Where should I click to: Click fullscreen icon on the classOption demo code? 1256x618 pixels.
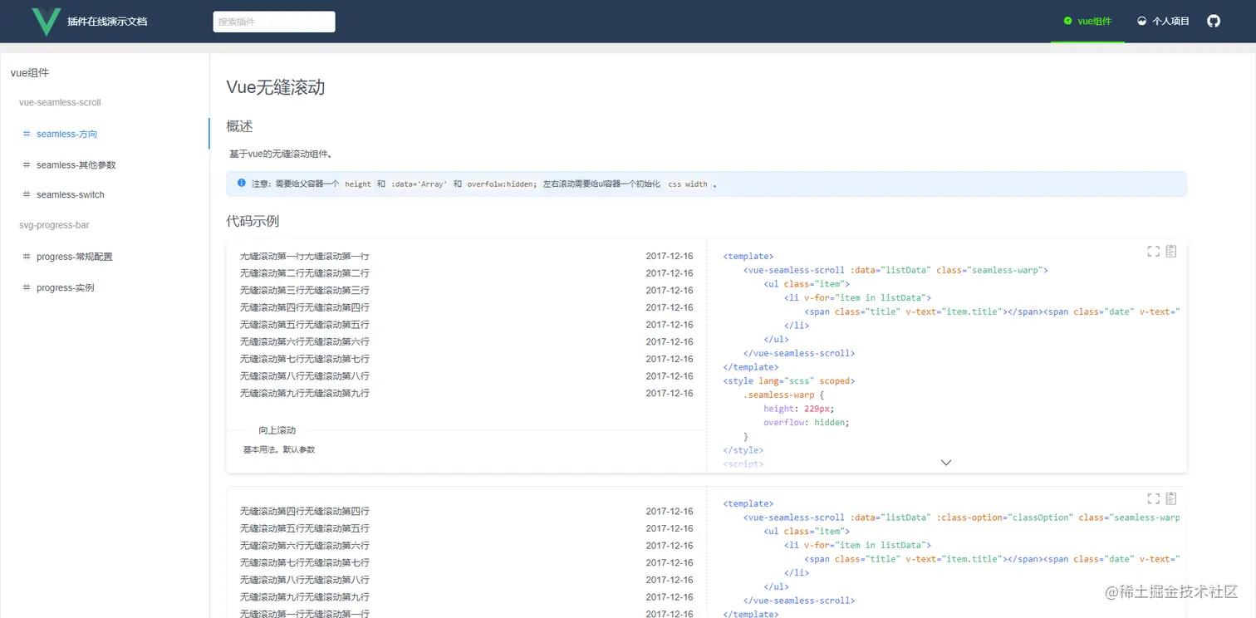click(1153, 498)
